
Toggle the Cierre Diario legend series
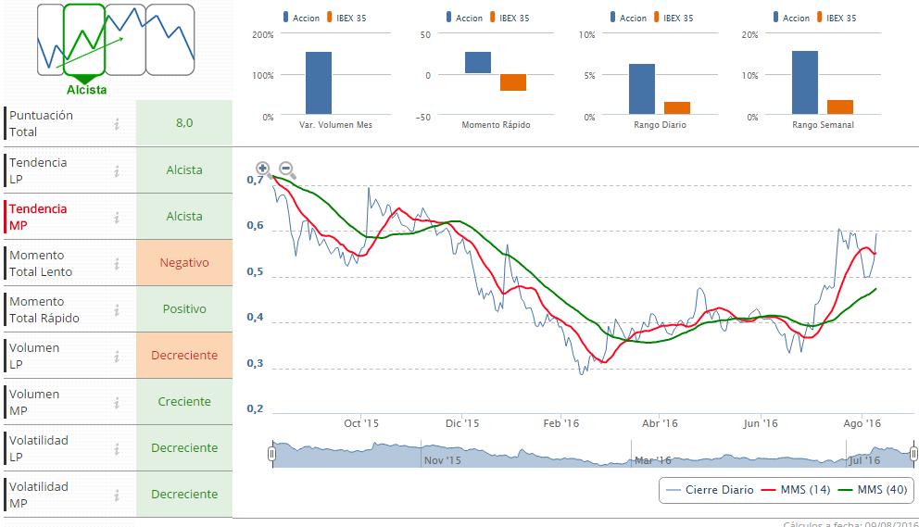pos(708,490)
